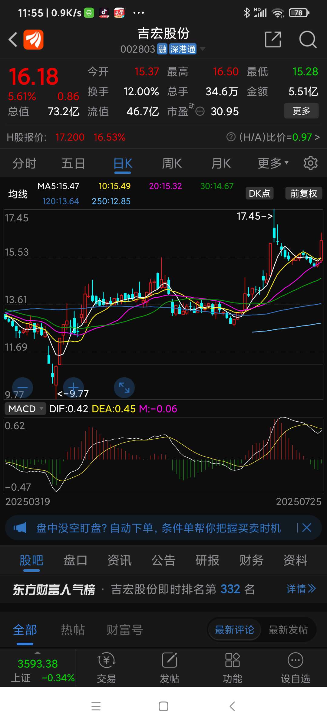Switch to 资料 tab
Viewport: 327px width, 726px height.
pos(296,560)
